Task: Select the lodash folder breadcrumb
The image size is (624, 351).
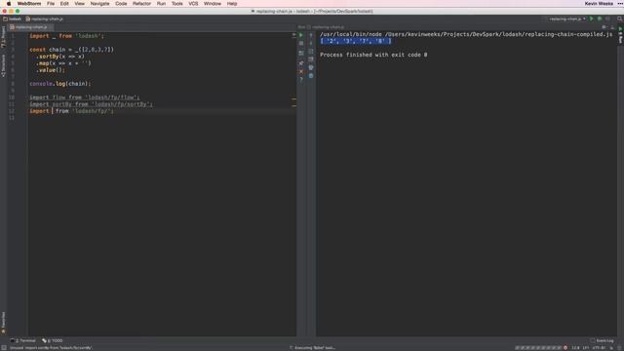Action: tap(13, 19)
